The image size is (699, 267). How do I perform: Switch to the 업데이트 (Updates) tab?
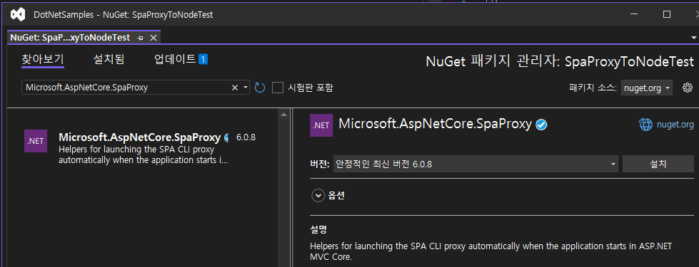click(175, 59)
